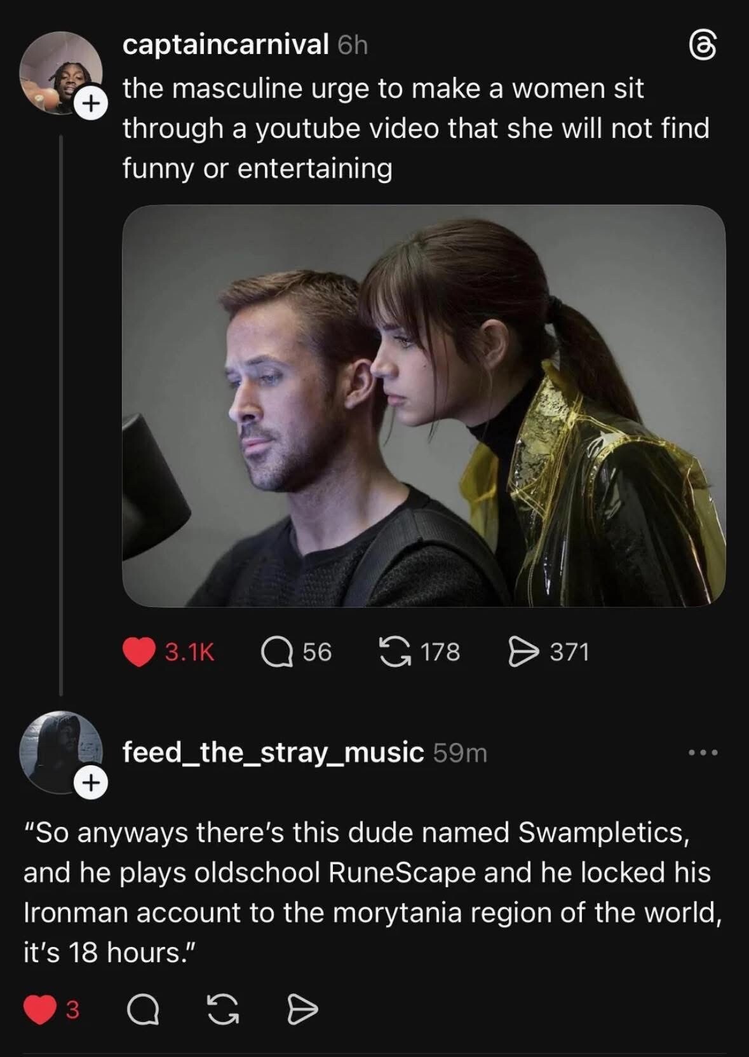Open feed_the_stray_music's profile picture
The image size is (749, 1057).
click(x=60, y=752)
